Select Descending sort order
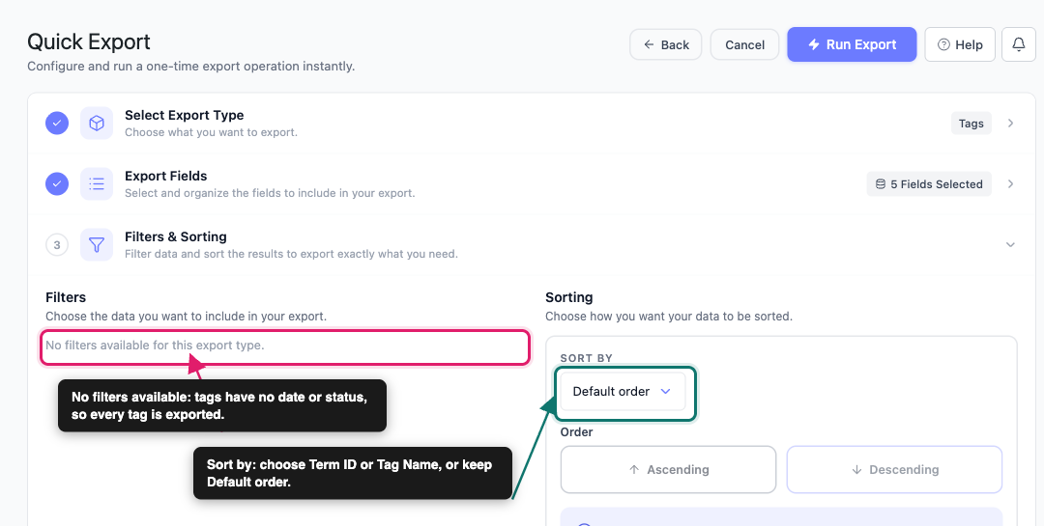 pyautogui.click(x=894, y=469)
